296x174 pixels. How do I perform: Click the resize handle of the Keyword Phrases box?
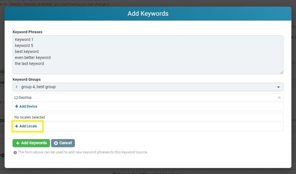point(281,72)
